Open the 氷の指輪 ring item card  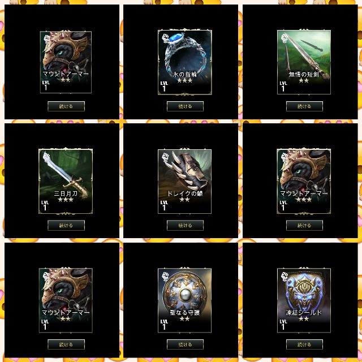(185, 62)
